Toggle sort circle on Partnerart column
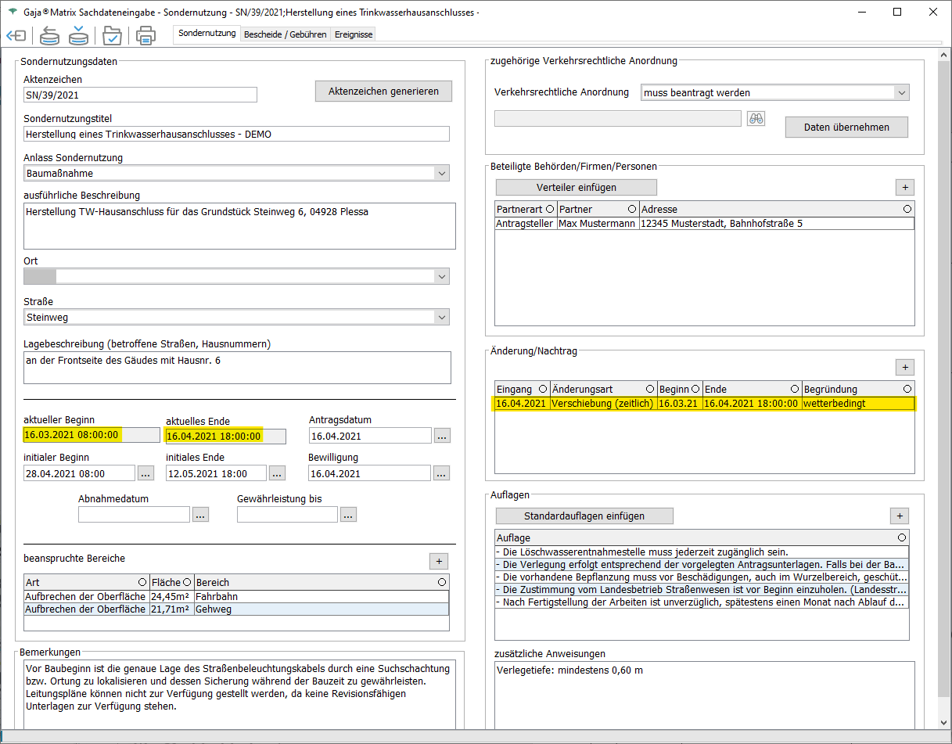 click(549, 210)
